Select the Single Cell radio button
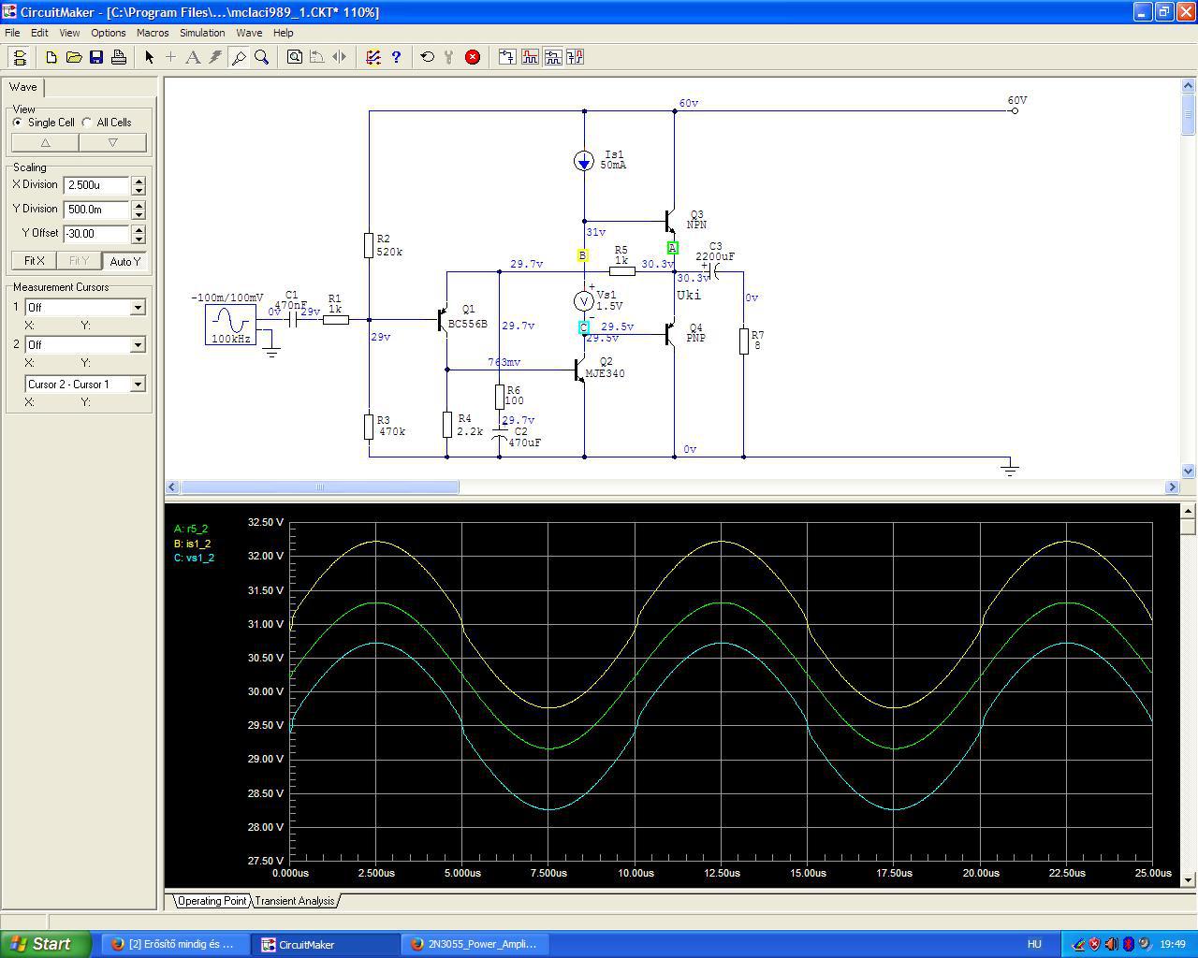 click(x=18, y=123)
